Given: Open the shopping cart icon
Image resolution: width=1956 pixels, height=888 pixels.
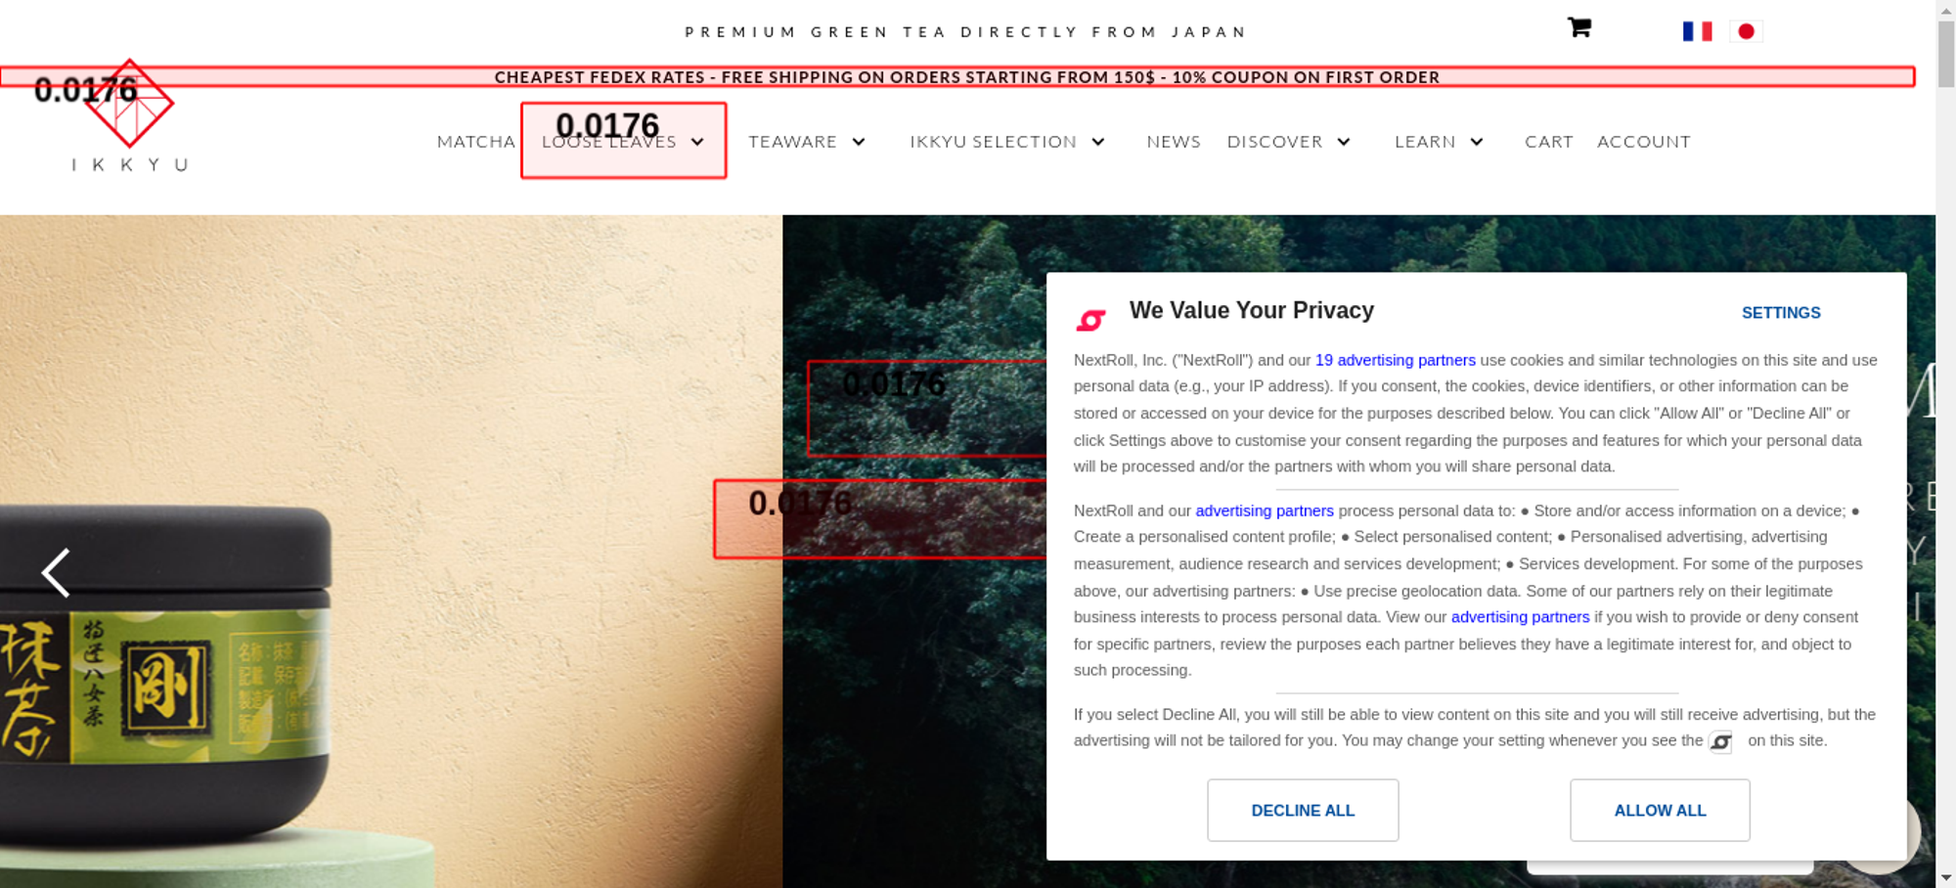Looking at the screenshot, I should [1579, 27].
